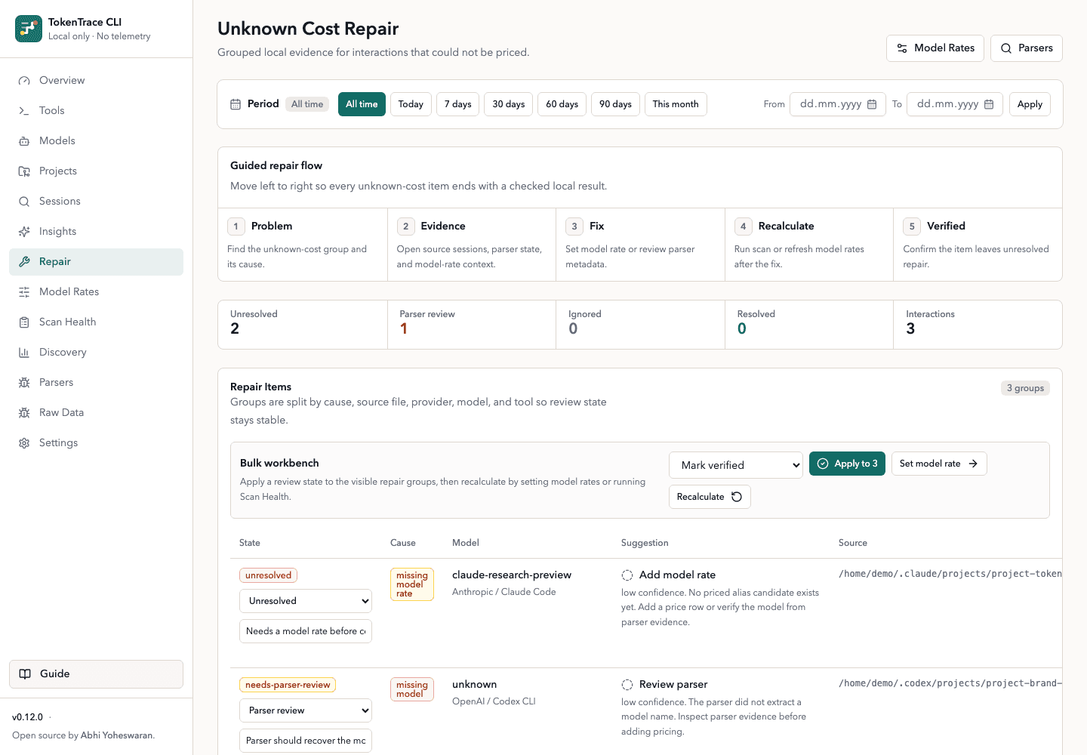Image resolution: width=1087 pixels, height=755 pixels.
Task: Click the Scan Health clipboard icon
Action: click(24, 322)
